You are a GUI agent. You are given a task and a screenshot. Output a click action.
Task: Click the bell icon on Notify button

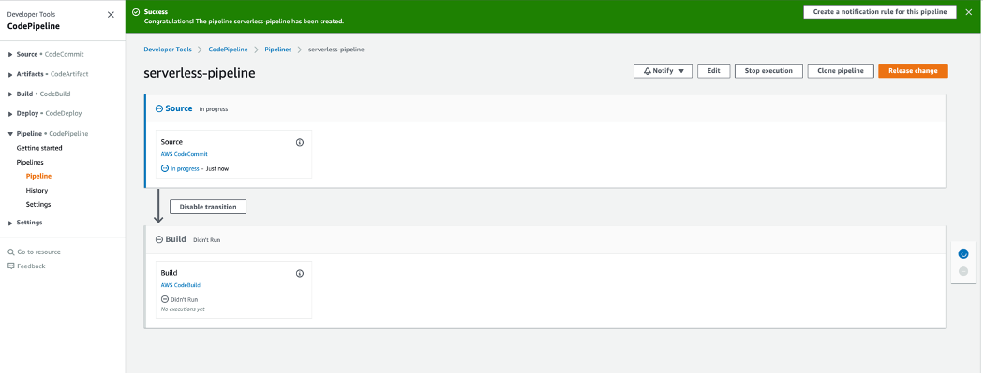(647, 71)
